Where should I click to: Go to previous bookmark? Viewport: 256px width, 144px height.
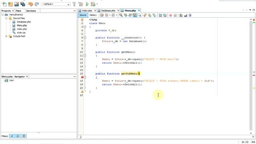(x=145, y=15)
